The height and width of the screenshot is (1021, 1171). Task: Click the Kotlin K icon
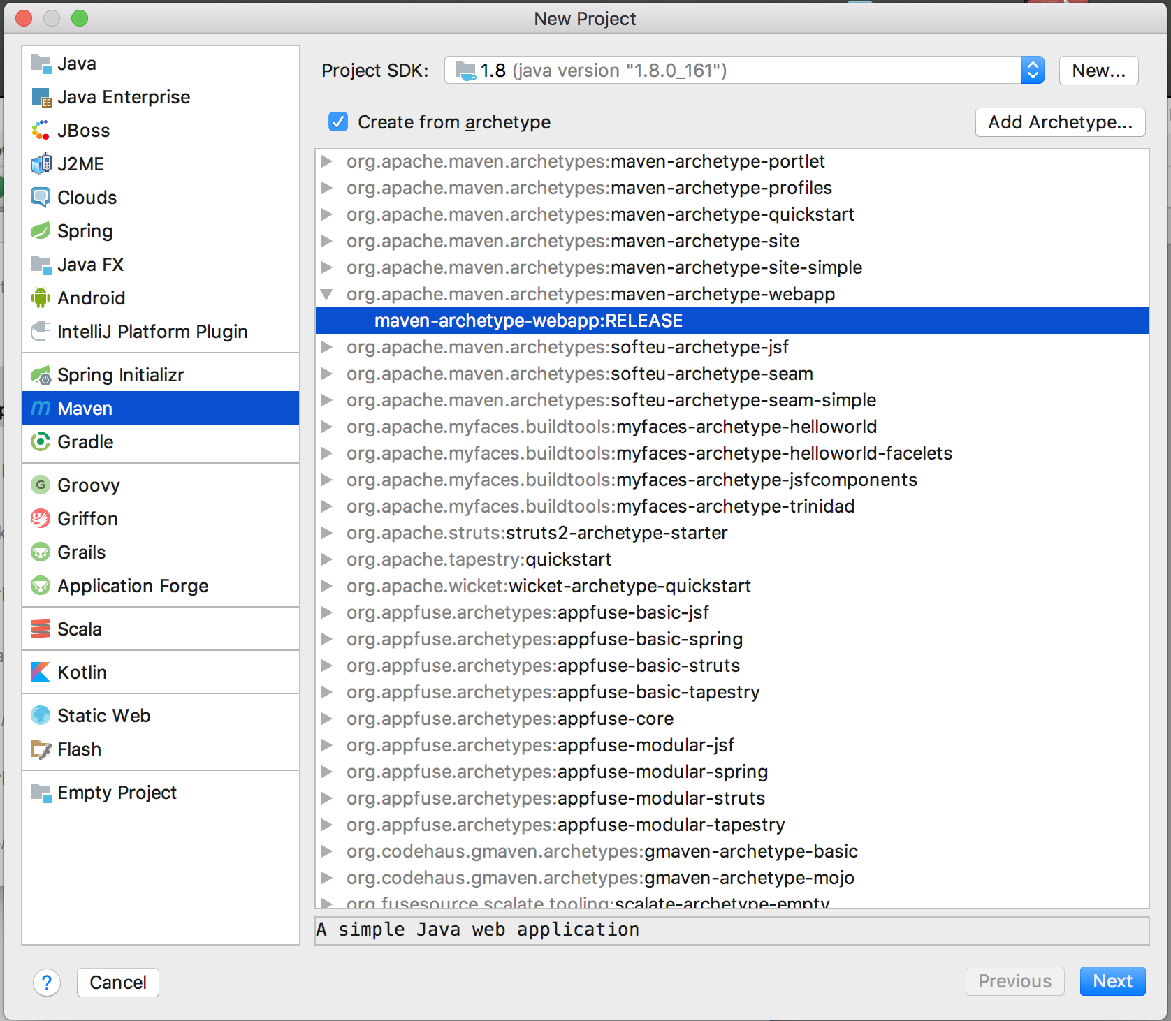coord(41,673)
